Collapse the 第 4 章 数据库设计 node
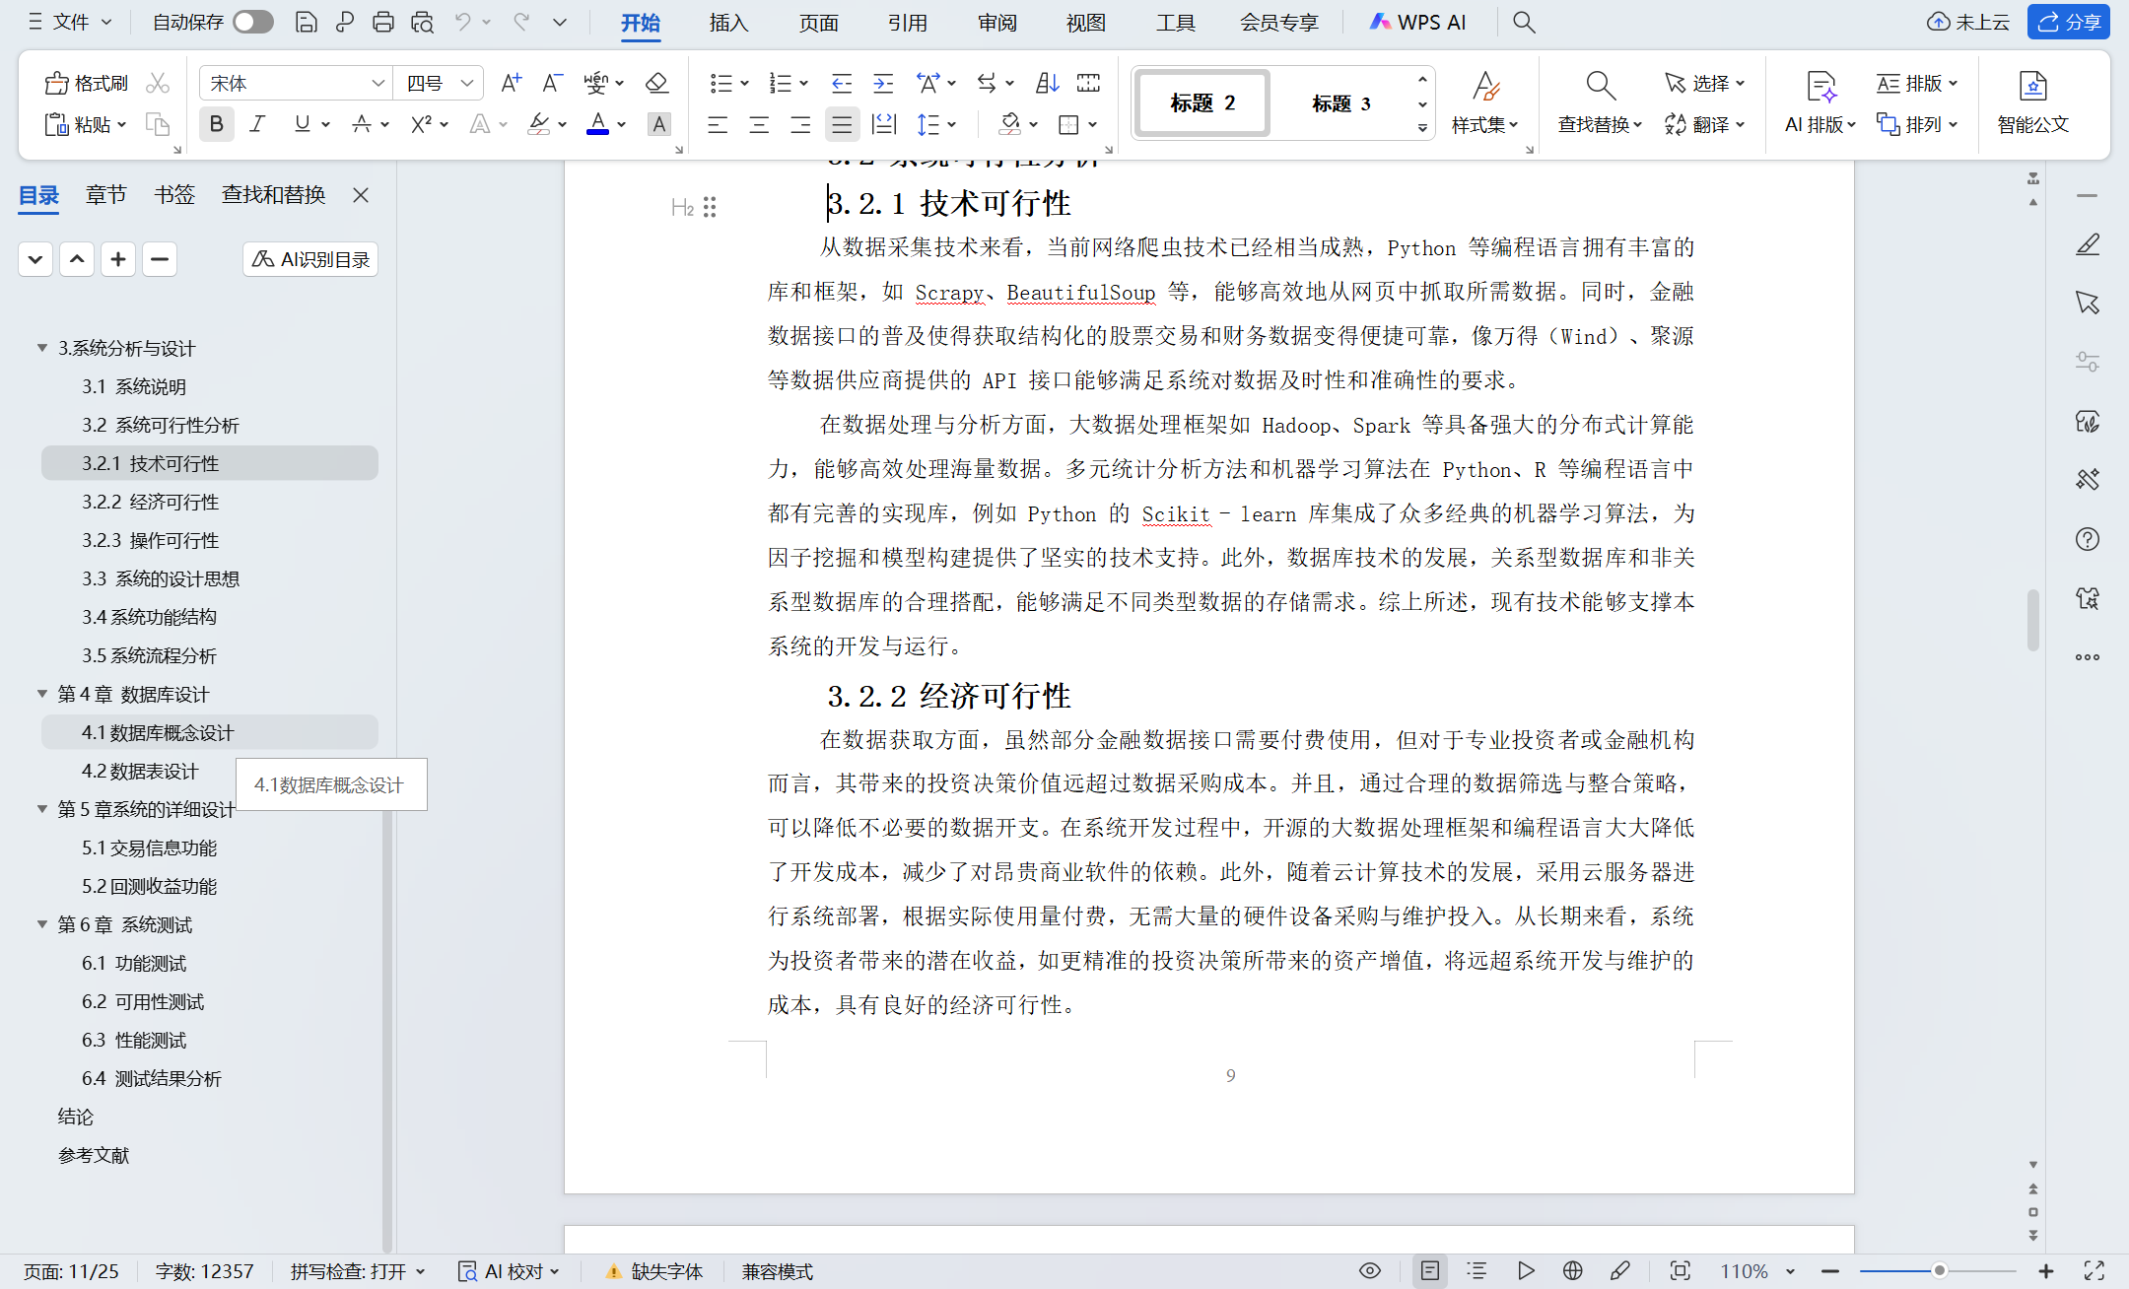This screenshot has height=1289, width=2129. (42, 694)
